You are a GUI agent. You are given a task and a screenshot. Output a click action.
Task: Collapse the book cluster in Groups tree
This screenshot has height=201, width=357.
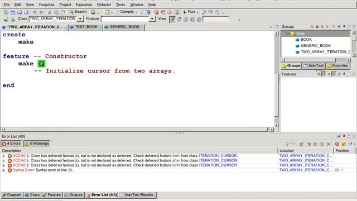coord(288,33)
